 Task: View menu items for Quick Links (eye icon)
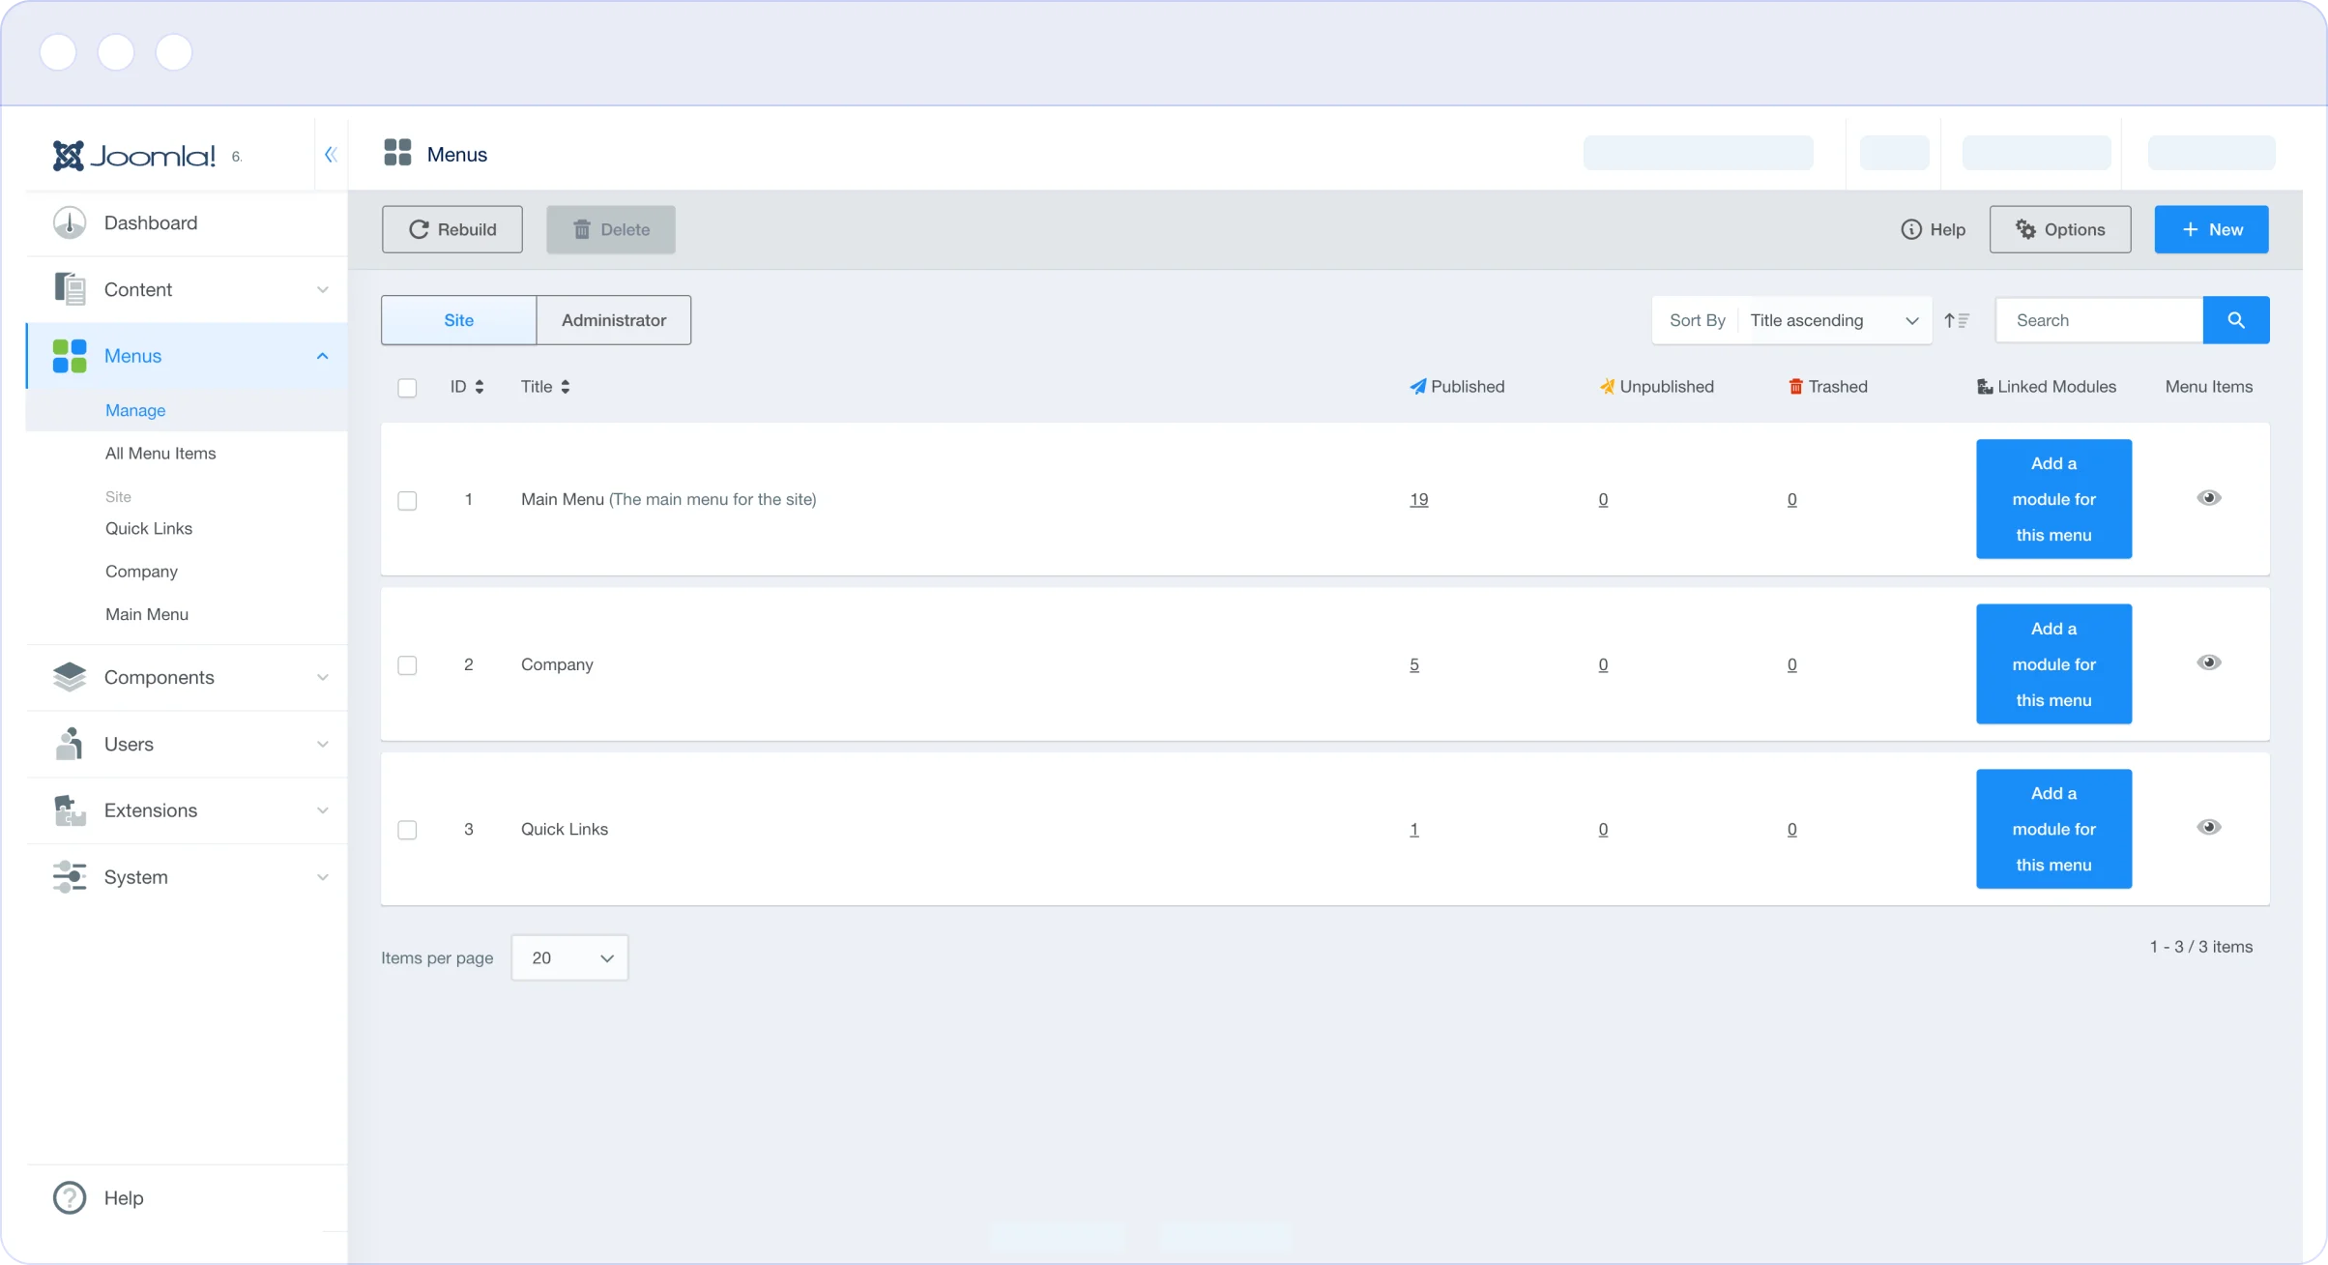point(2208,828)
